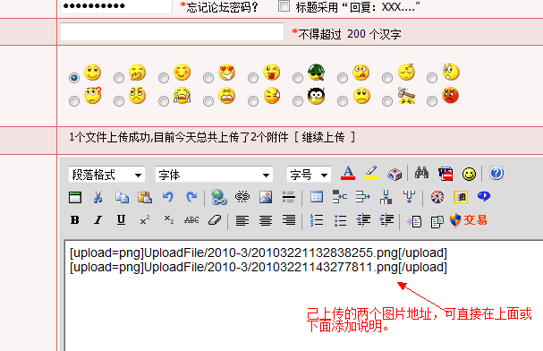Select the angry red face radio button
This screenshot has height=351, width=543.
tap(432, 101)
